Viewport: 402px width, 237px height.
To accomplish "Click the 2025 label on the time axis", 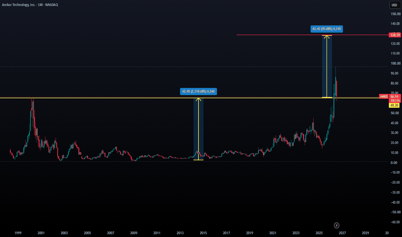I will pyautogui.click(x=319, y=233).
